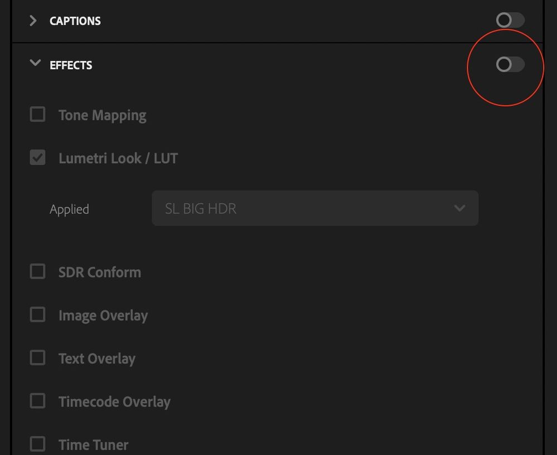Image resolution: width=557 pixels, height=455 pixels.
Task: Check the Timecode Overlay checkbox
Action: (37, 401)
